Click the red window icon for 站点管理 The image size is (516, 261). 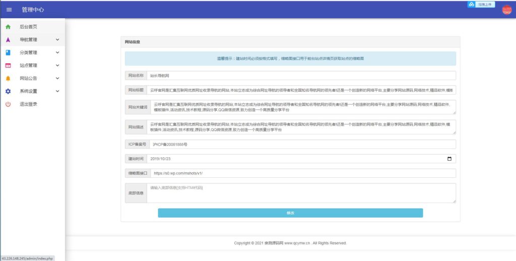click(8, 66)
